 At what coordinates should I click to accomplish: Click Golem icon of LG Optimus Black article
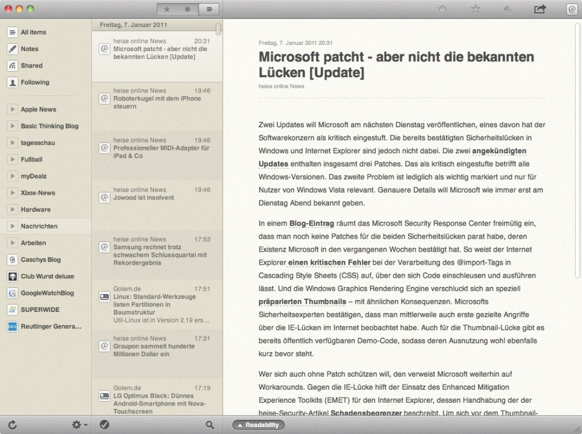click(x=105, y=396)
